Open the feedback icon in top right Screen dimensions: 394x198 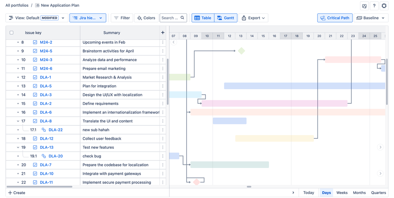coord(364,6)
